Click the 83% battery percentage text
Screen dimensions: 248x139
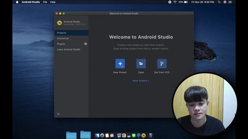tap(181, 2)
